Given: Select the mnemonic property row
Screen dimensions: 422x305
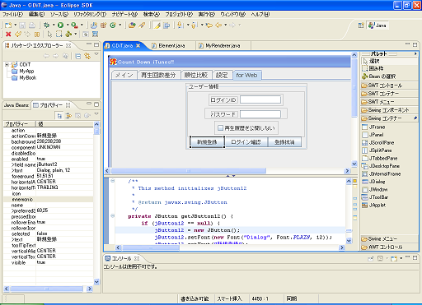Looking at the screenshot, I should [48, 200].
